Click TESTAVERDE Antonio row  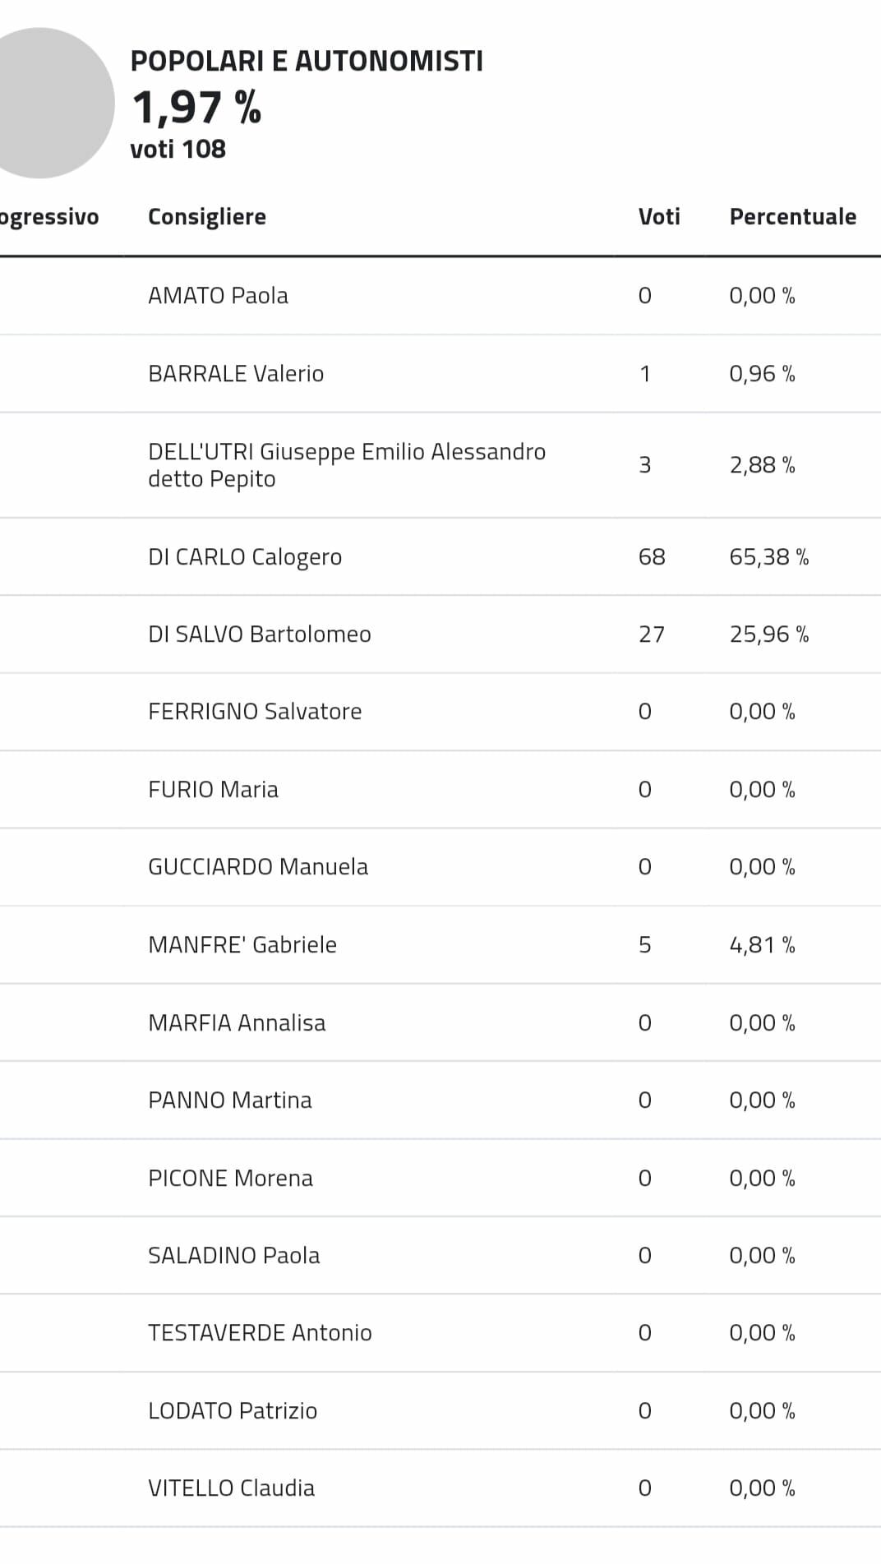(441, 1333)
